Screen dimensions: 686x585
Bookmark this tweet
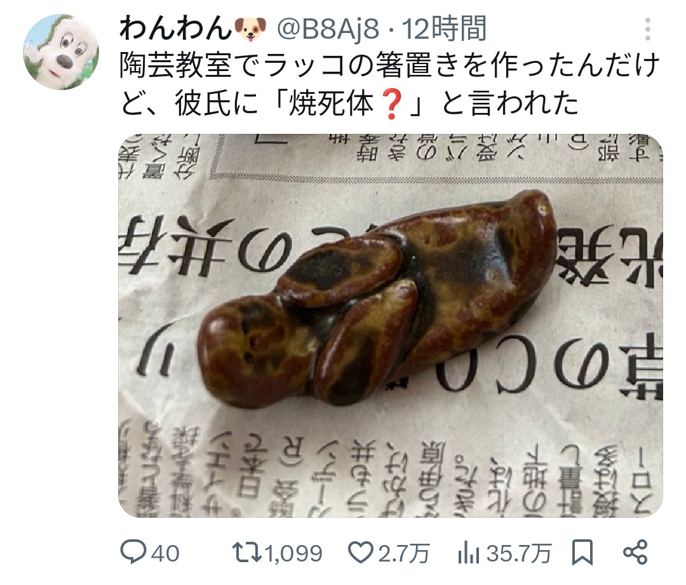(x=582, y=552)
